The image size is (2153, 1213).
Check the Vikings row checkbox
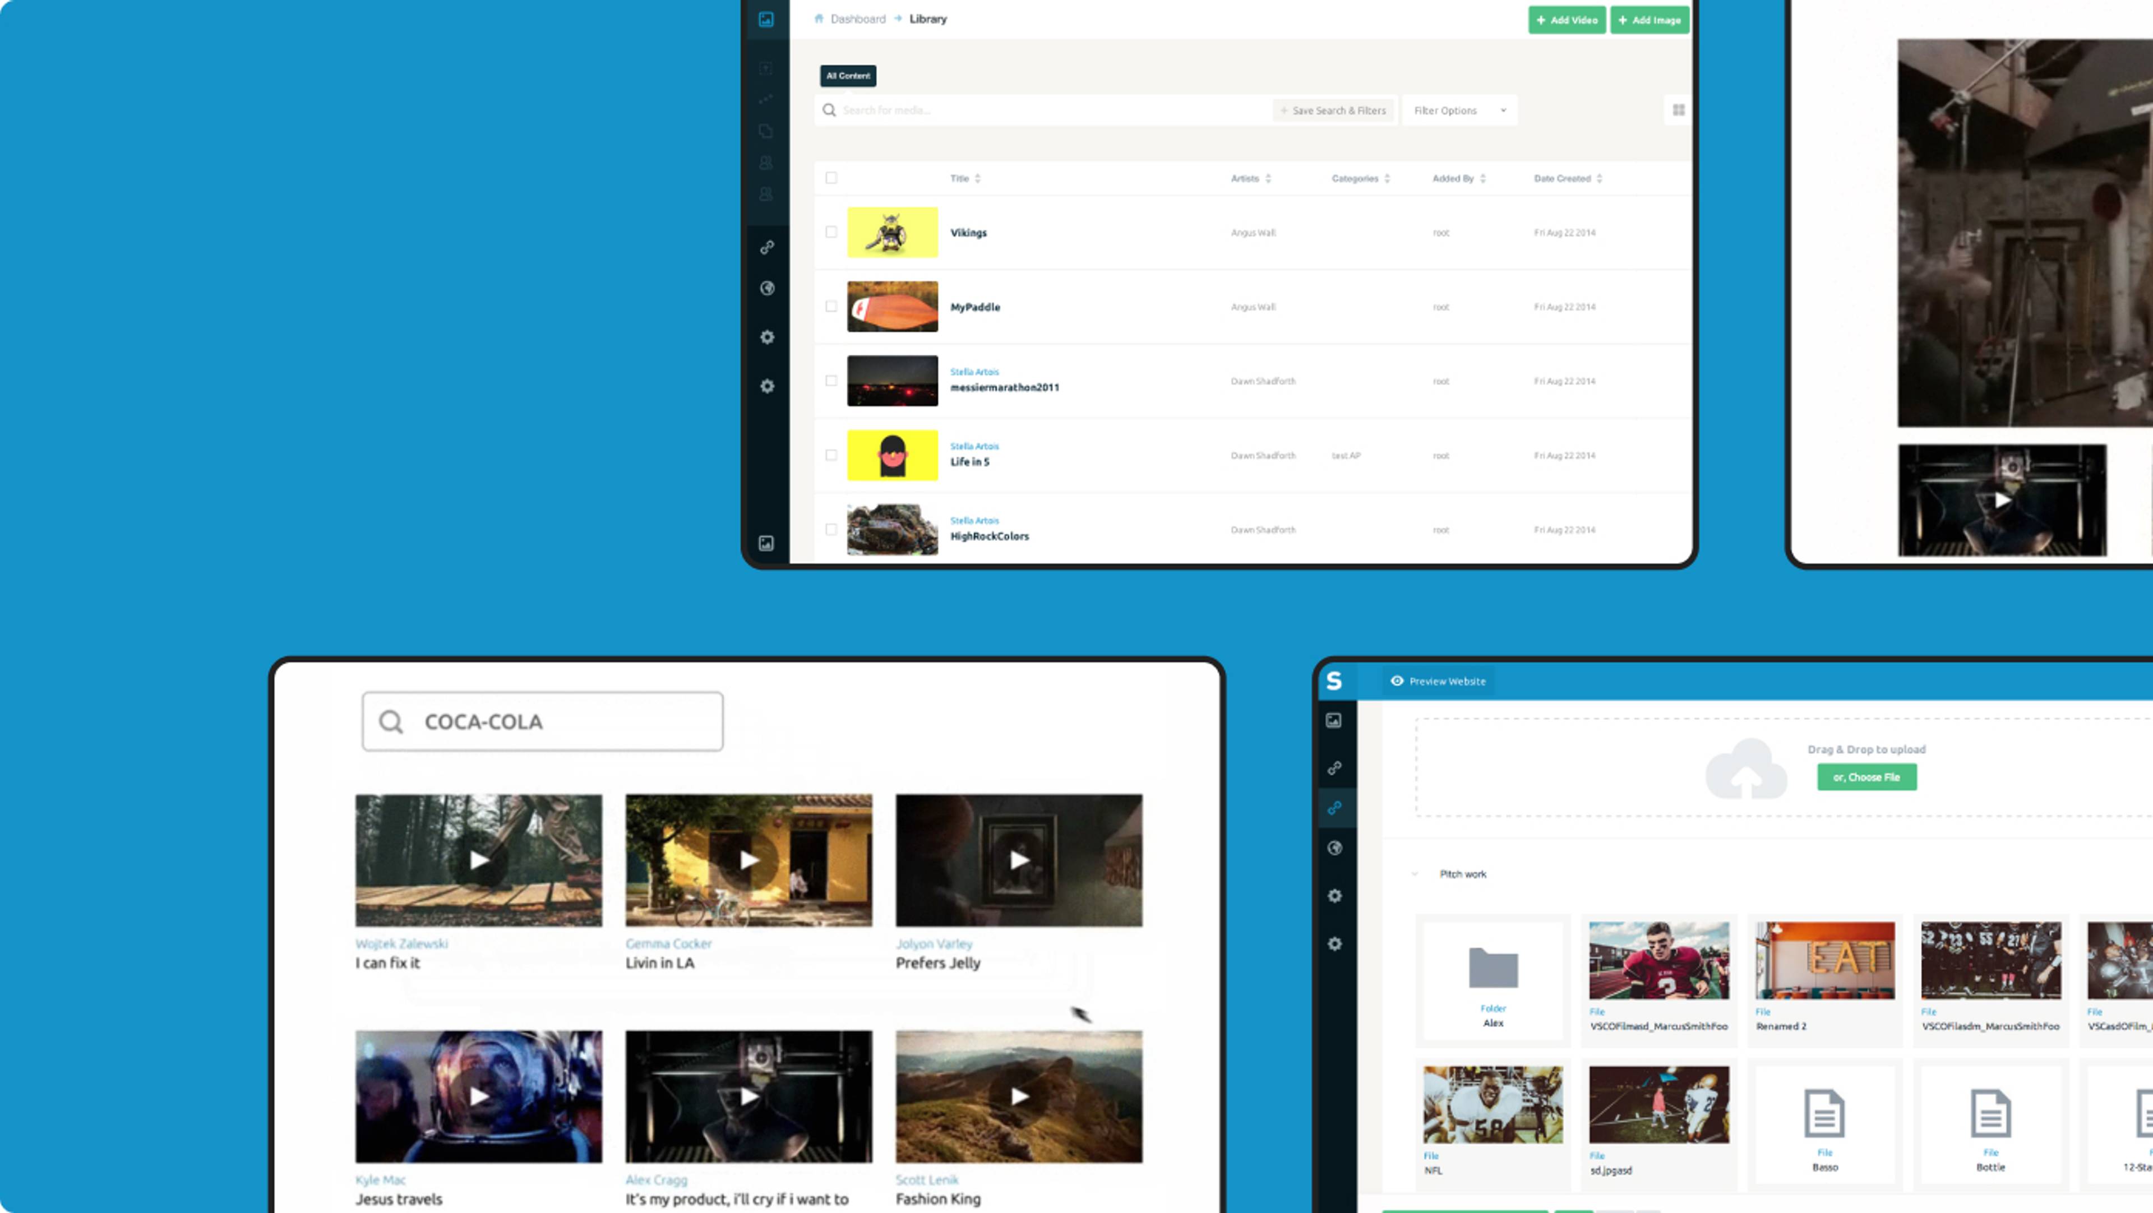point(831,232)
